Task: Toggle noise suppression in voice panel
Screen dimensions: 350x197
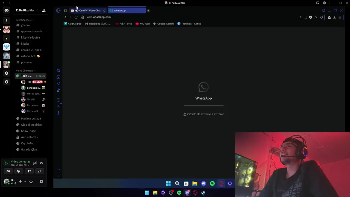Action: 35,163
